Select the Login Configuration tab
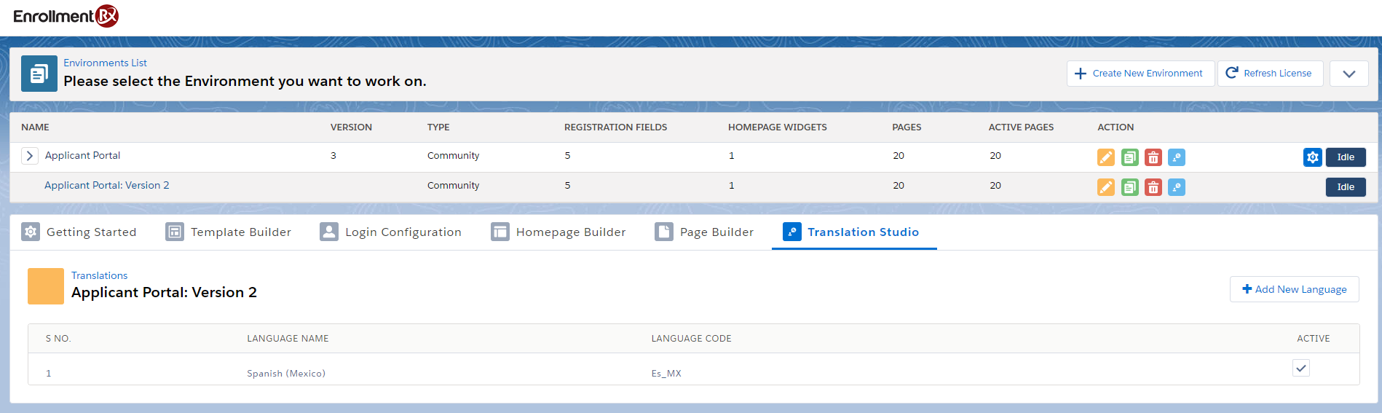1382x413 pixels. click(391, 232)
